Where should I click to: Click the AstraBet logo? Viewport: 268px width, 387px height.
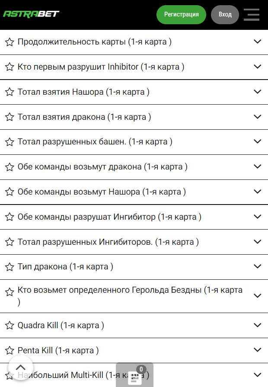(31, 14)
